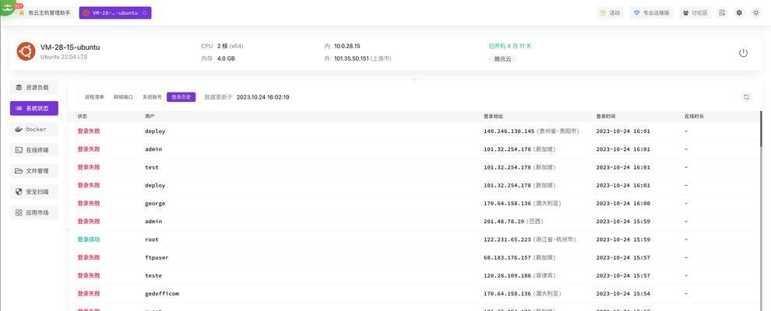Click the 登录成功 status for root

(89, 239)
